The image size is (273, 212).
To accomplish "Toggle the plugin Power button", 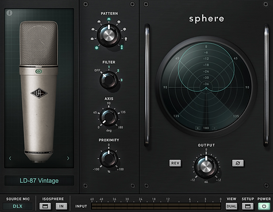I will (x=264, y=206).
